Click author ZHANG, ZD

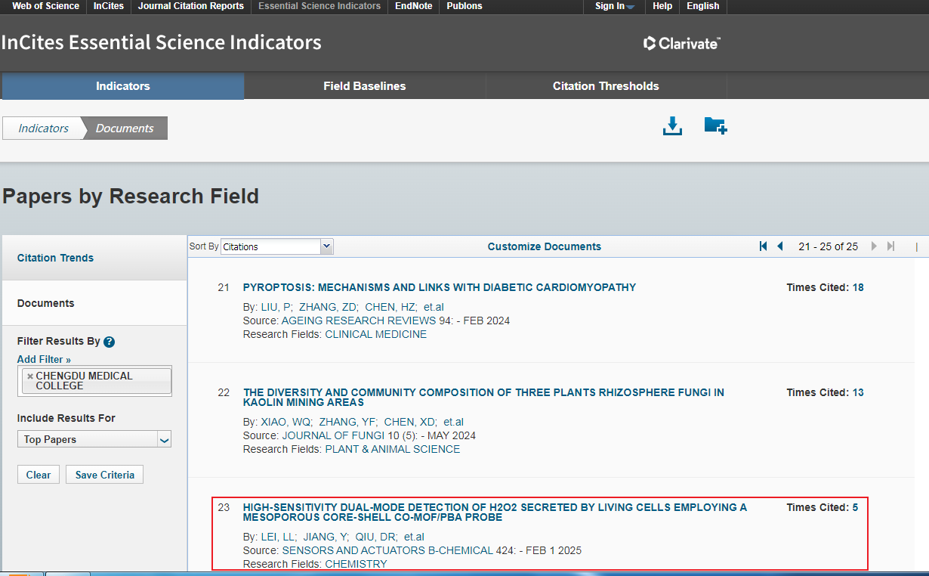328,307
